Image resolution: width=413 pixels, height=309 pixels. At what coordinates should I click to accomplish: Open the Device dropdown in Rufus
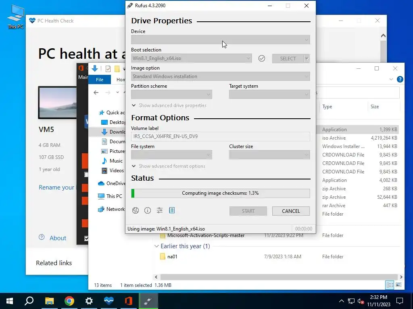[221, 40]
